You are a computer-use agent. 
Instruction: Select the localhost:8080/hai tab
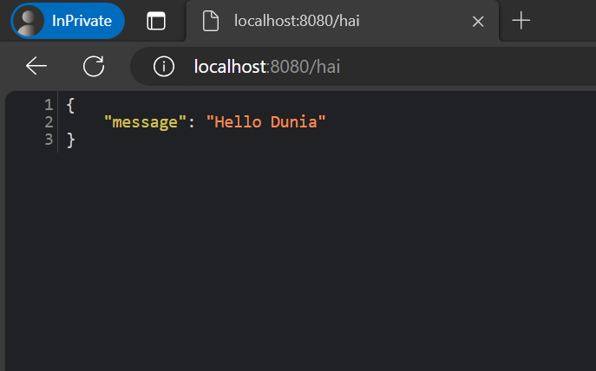click(x=342, y=21)
